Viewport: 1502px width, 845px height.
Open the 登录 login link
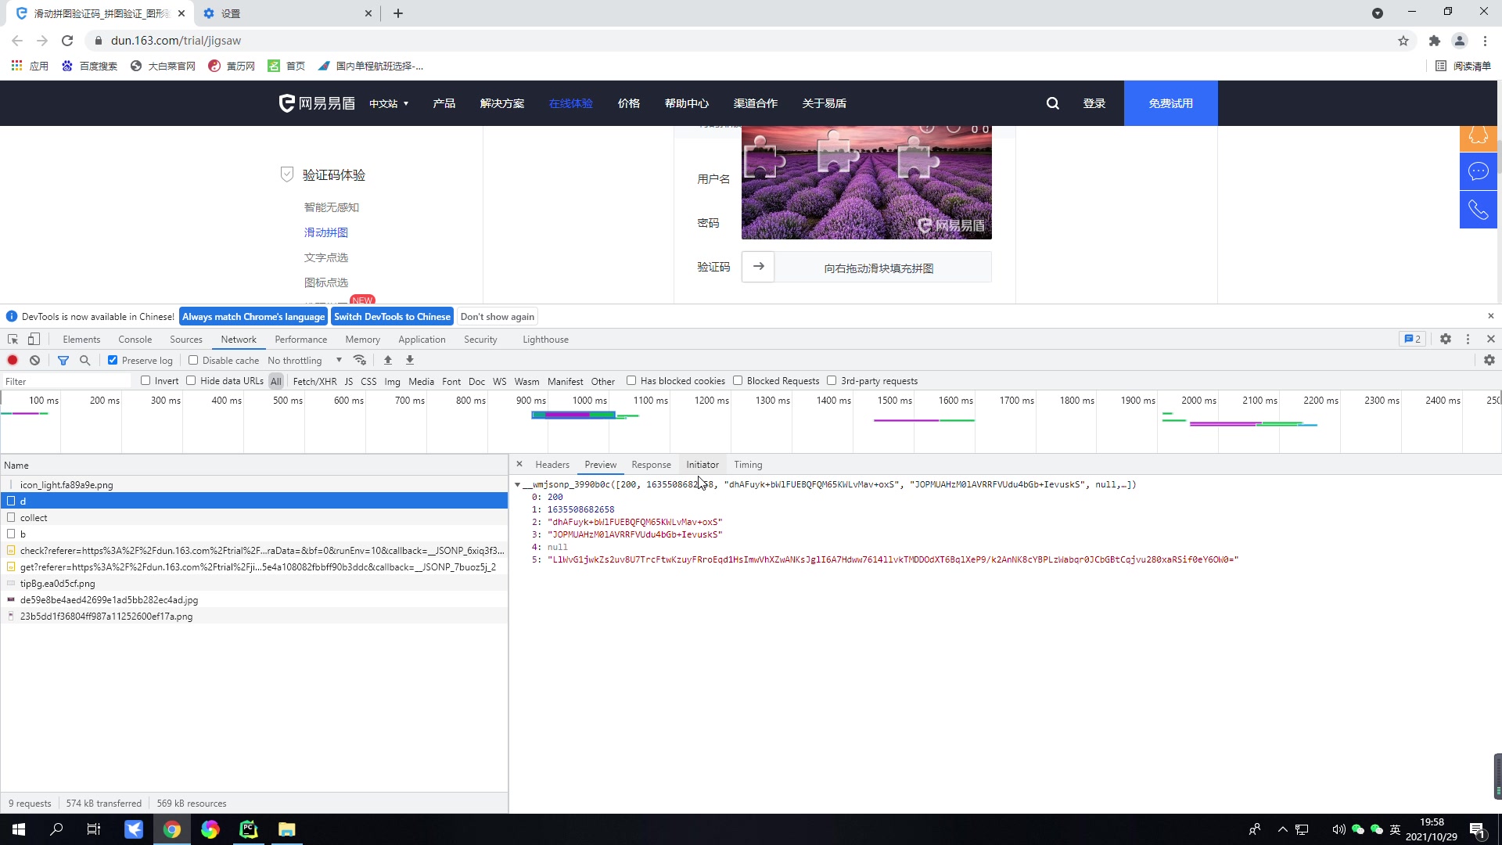1094,103
